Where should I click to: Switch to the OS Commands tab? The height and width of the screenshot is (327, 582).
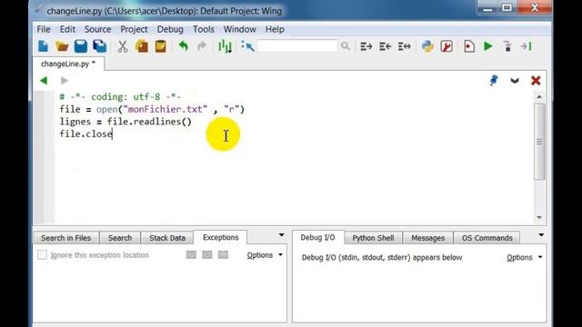[487, 238]
